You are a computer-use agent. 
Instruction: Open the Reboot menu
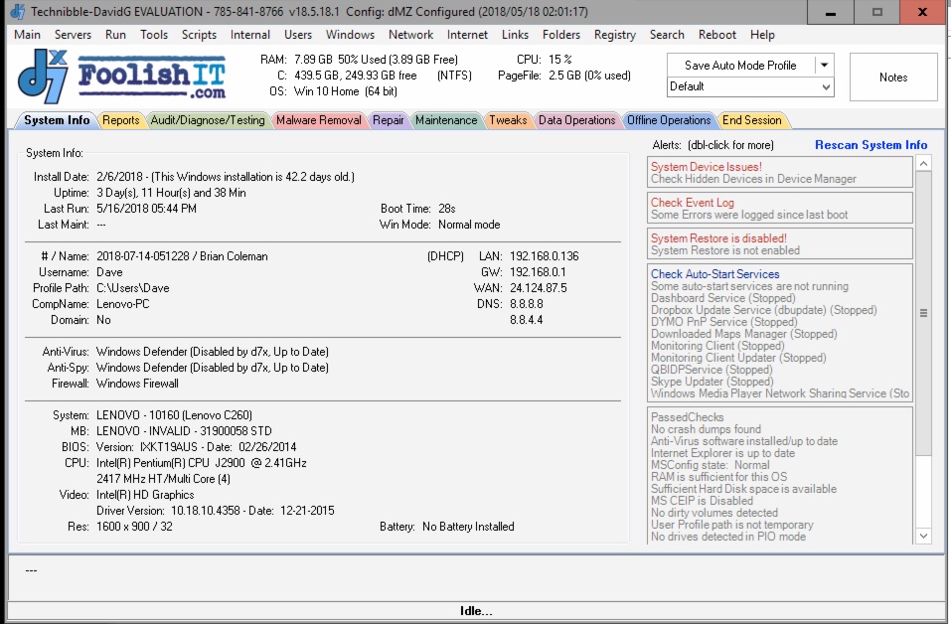point(717,35)
